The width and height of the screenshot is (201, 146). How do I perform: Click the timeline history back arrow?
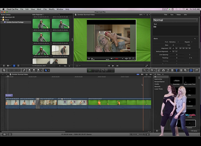point(3,75)
